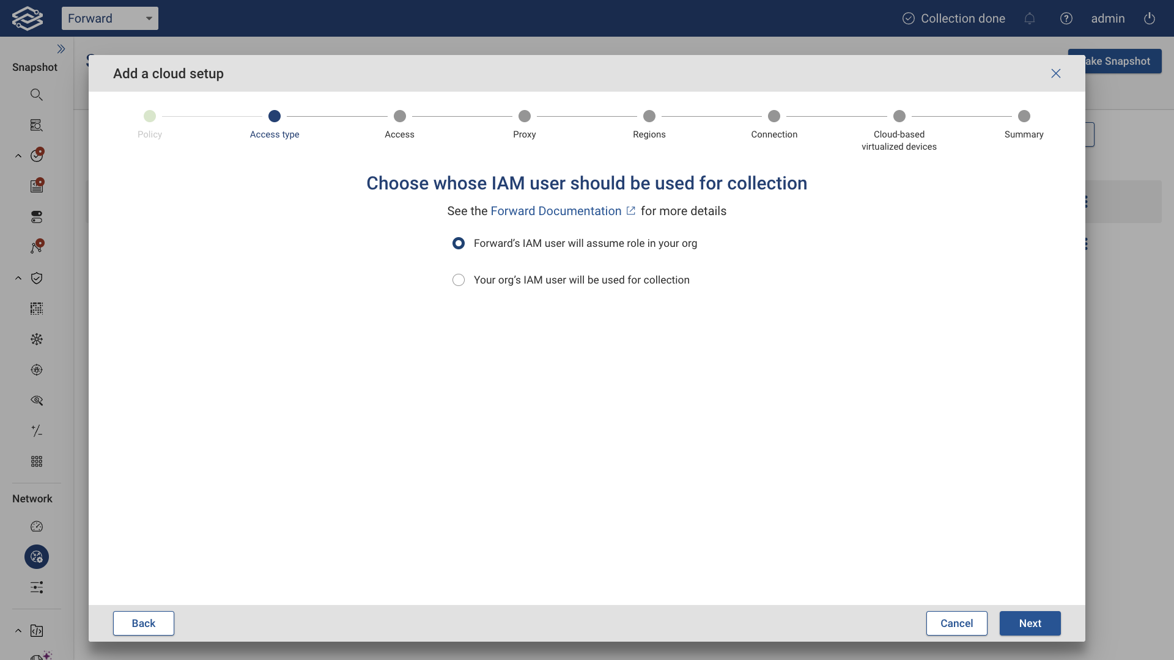This screenshot has width=1174, height=660.
Task: Open the Forward snapshot dropdown
Action: click(109, 18)
